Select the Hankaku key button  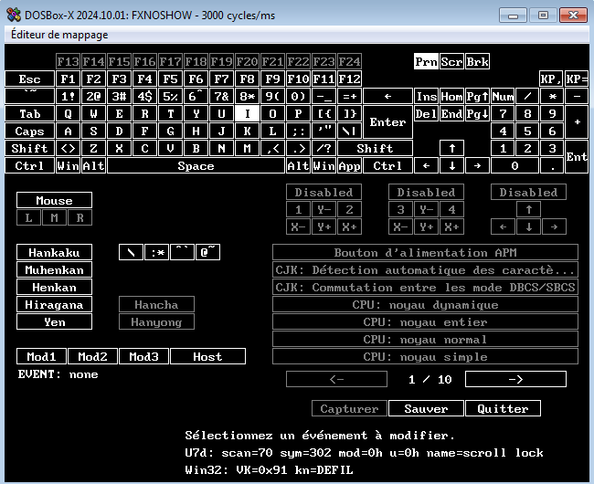(54, 252)
